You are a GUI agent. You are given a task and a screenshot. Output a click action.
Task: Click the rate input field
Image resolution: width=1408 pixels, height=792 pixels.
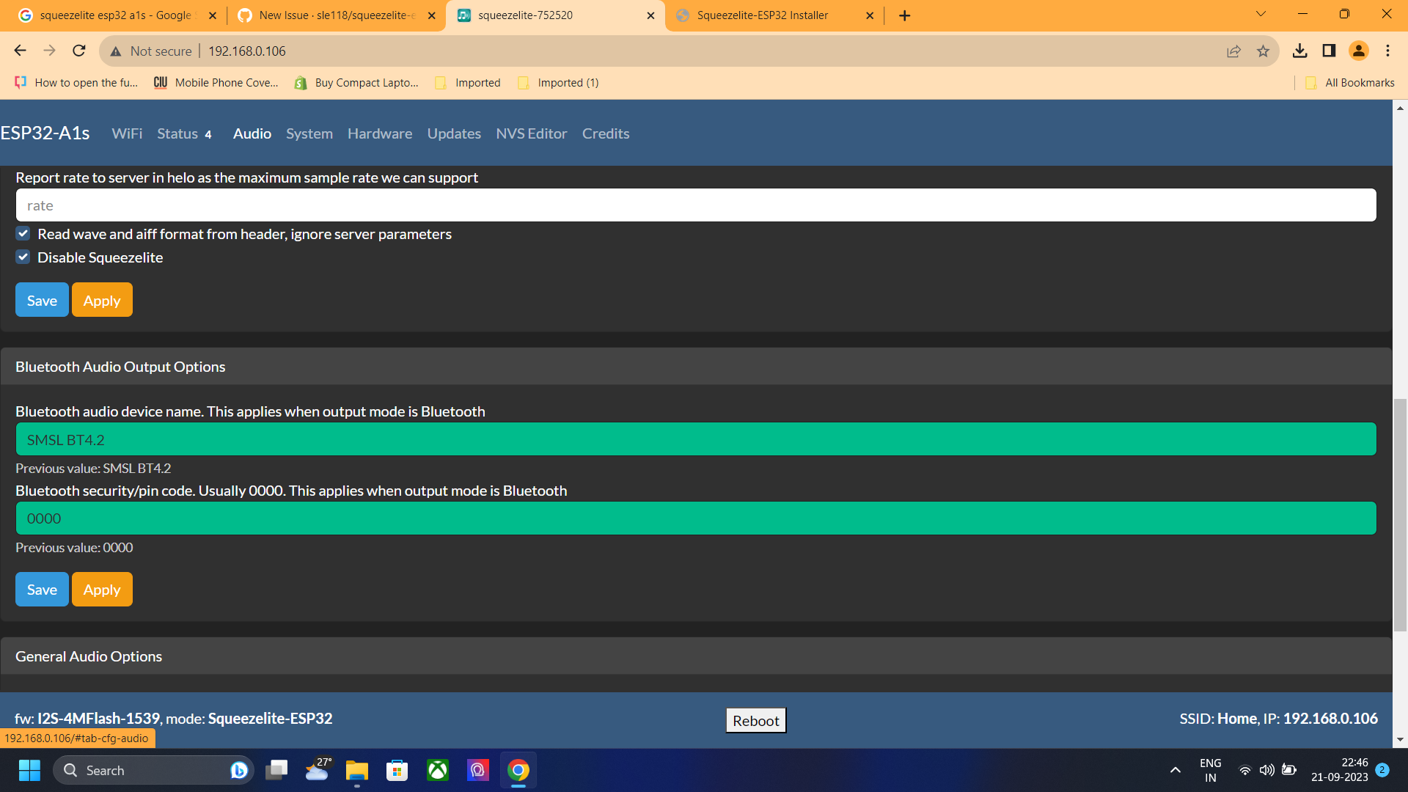click(x=293, y=205)
